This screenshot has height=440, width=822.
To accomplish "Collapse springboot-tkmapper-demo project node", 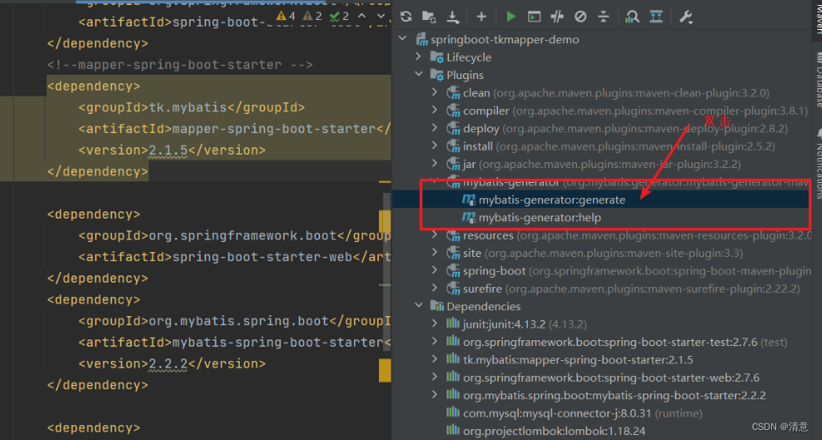I will click(402, 39).
